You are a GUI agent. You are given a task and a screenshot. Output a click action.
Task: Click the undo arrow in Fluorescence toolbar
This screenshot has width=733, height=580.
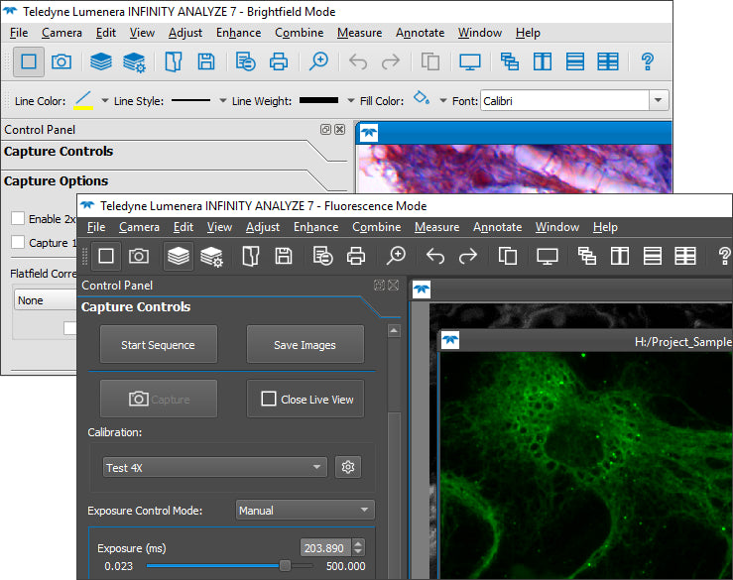[435, 256]
